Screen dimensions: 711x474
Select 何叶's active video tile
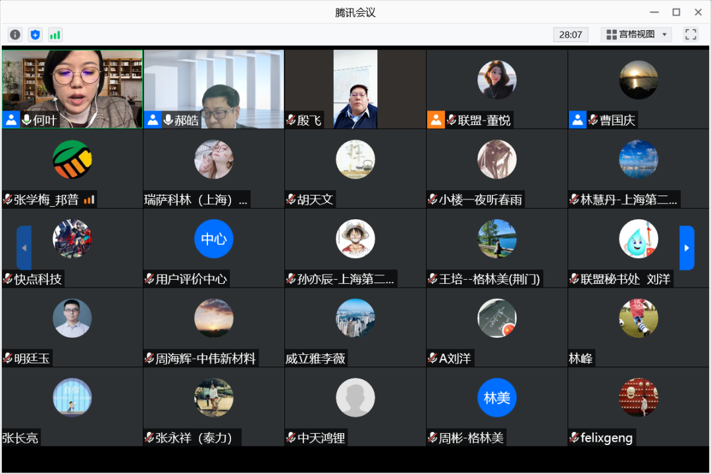point(72,89)
